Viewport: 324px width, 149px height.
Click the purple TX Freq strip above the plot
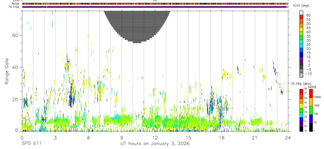coord(155,7)
